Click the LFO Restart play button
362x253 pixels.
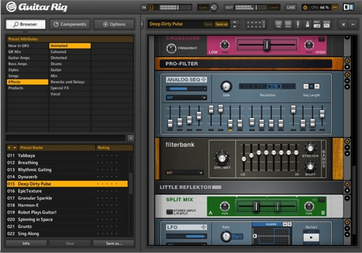pyautogui.click(x=311, y=237)
